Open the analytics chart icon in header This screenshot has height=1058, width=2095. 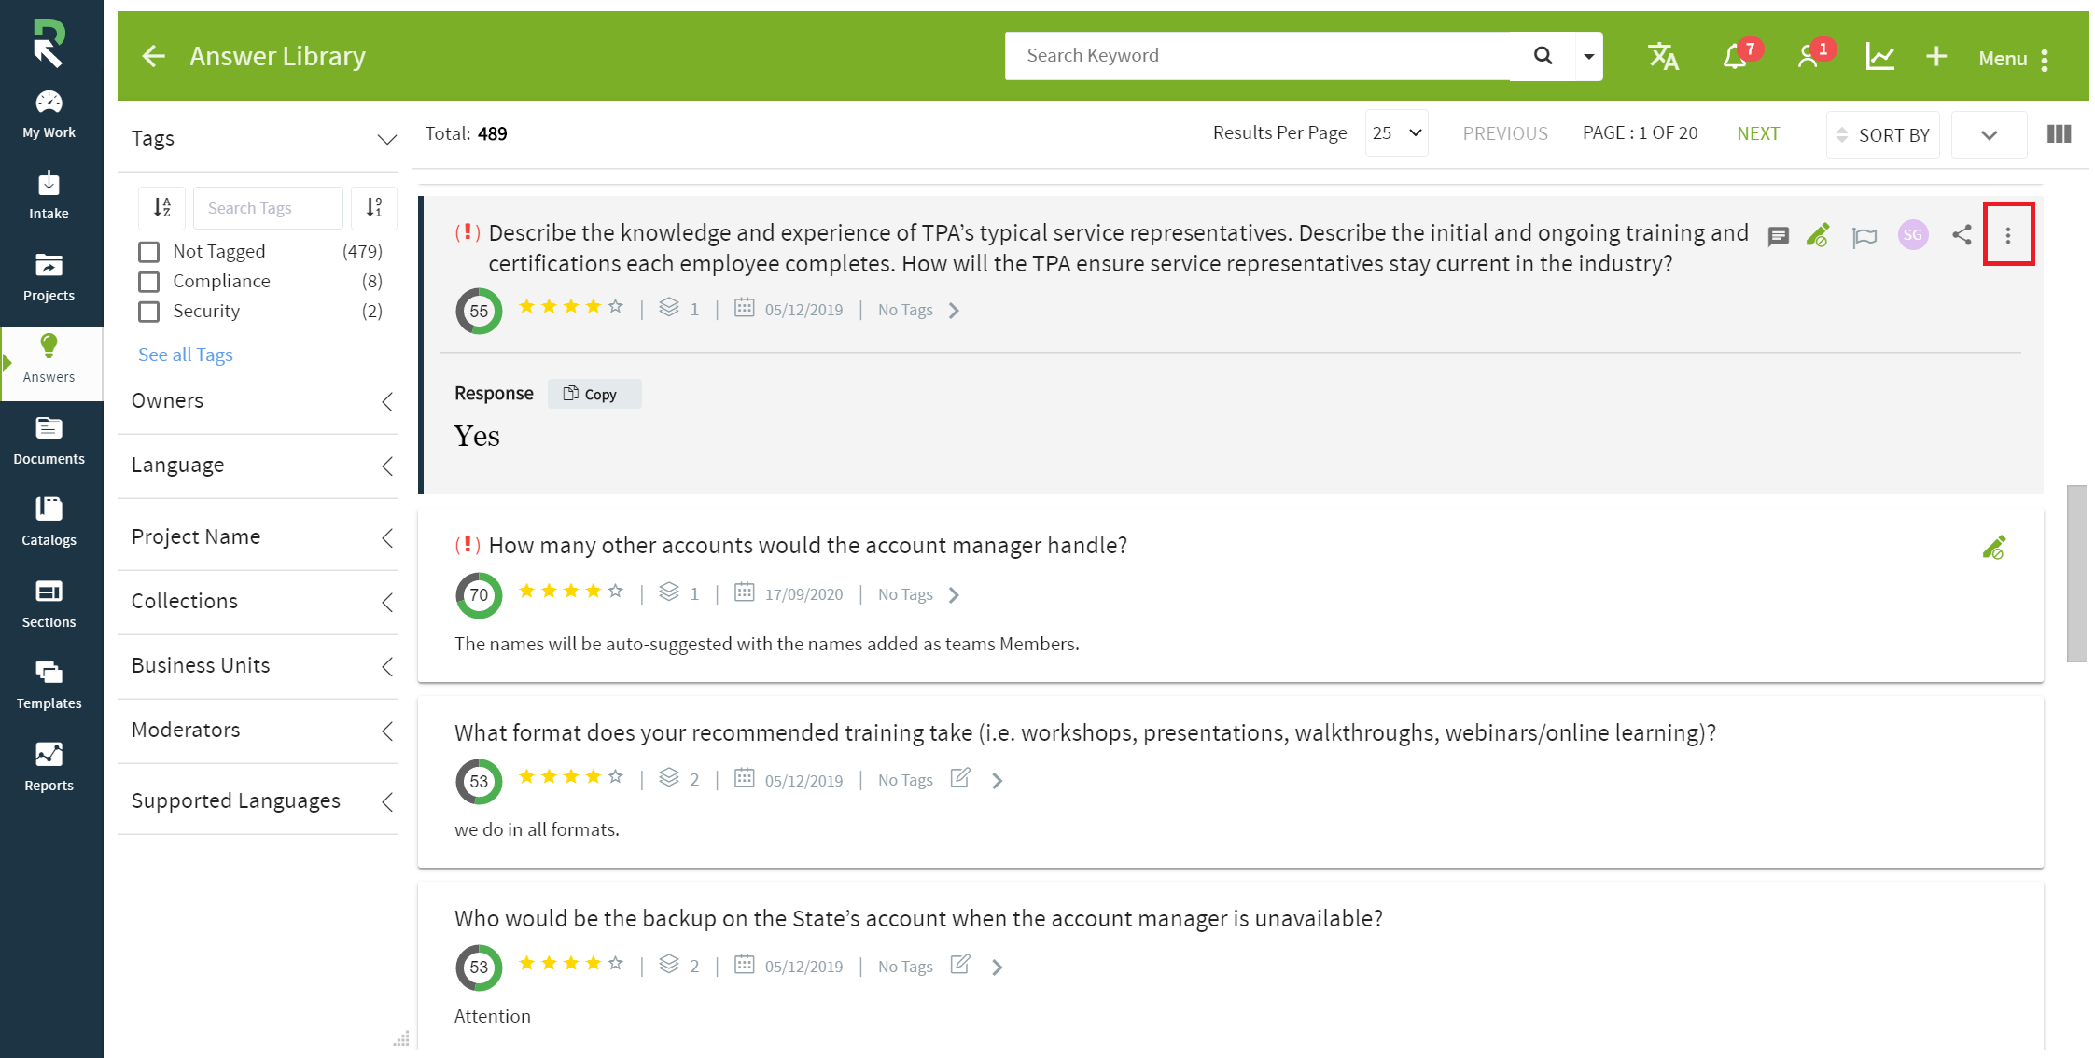point(1879,57)
